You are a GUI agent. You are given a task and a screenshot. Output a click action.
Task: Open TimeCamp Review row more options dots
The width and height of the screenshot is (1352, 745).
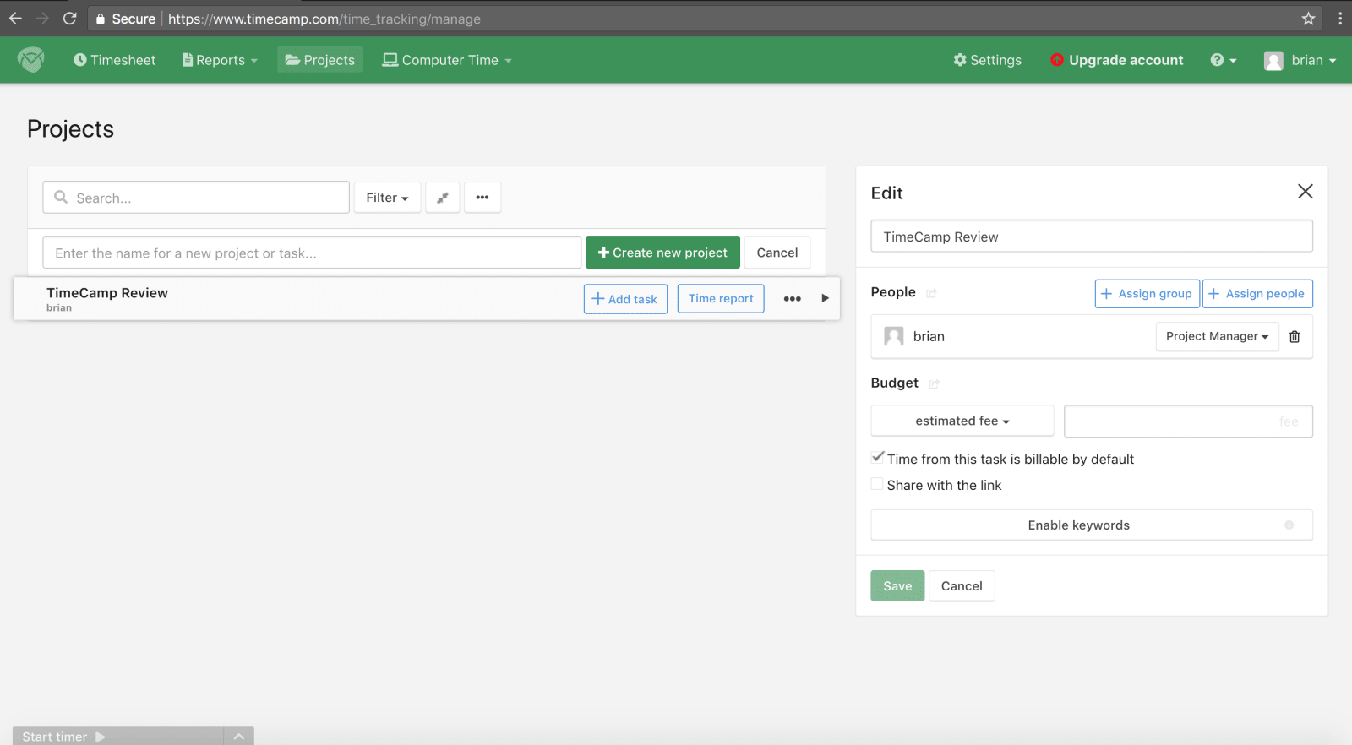pyautogui.click(x=792, y=298)
